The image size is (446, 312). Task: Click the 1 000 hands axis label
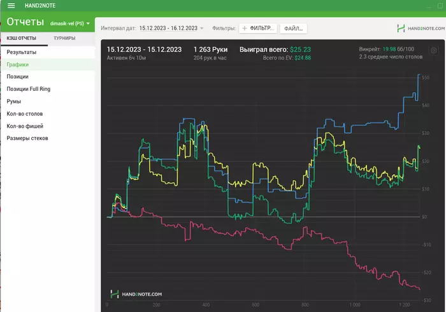tap(355, 304)
